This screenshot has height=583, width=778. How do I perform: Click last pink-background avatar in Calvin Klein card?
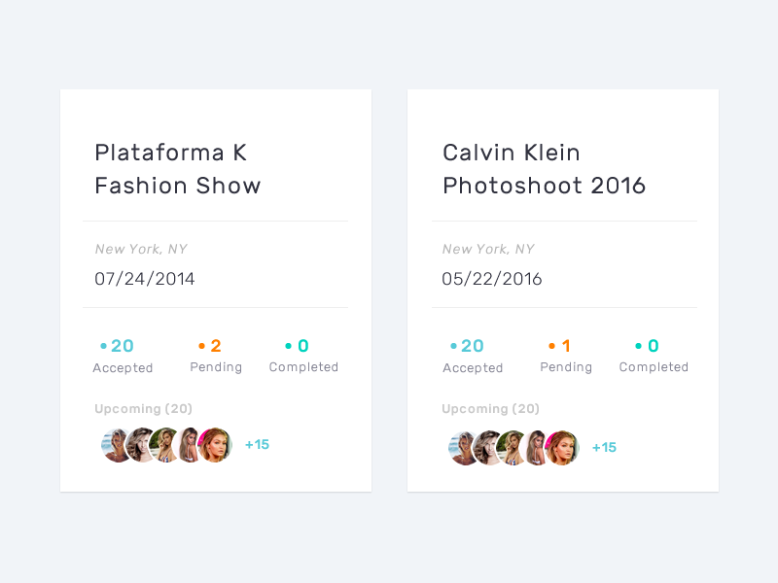(x=563, y=448)
